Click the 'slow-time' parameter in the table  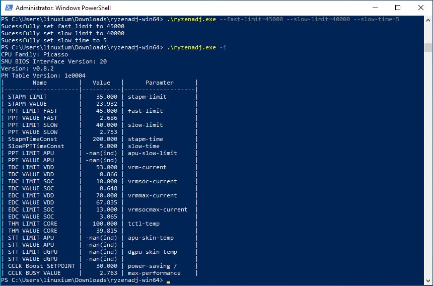pyautogui.click(x=143, y=146)
